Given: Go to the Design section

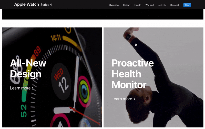Looking at the screenshot, I should point(126,5).
